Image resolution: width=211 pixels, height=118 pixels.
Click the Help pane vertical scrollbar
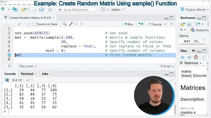click(x=207, y=91)
